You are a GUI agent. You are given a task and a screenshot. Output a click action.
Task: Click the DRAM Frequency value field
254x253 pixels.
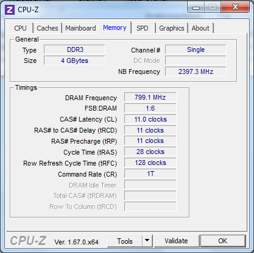[150, 97]
